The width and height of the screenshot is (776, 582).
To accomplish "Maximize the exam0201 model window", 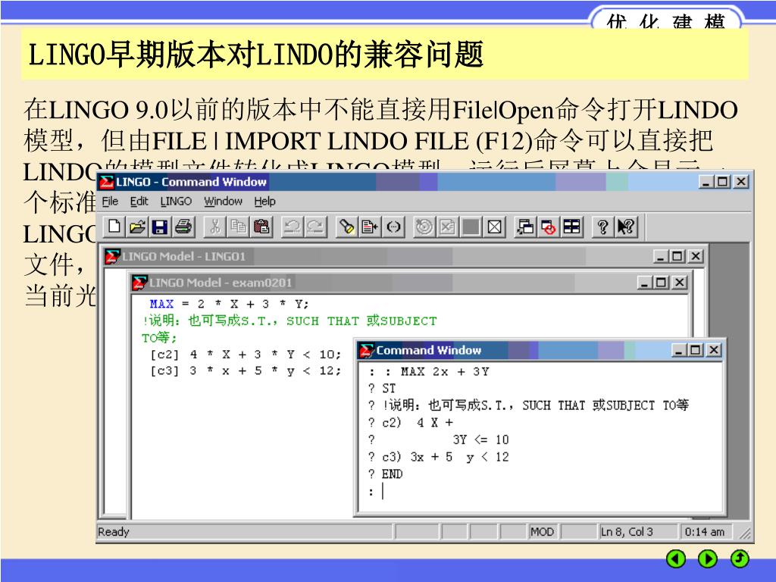I will [661, 283].
